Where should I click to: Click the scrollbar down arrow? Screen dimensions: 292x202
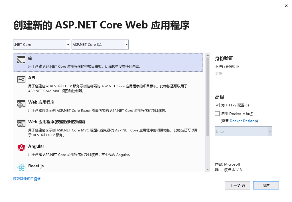point(208,170)
